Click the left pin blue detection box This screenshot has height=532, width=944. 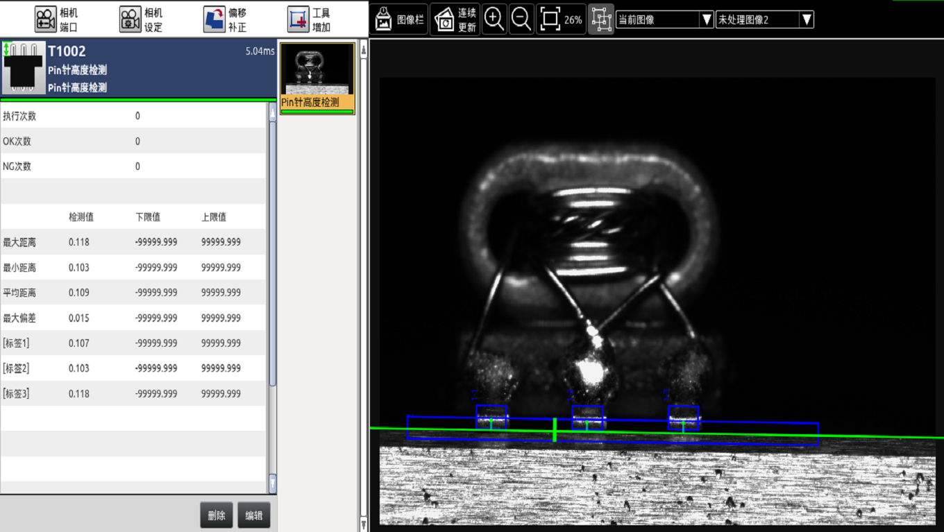[491, 417]
